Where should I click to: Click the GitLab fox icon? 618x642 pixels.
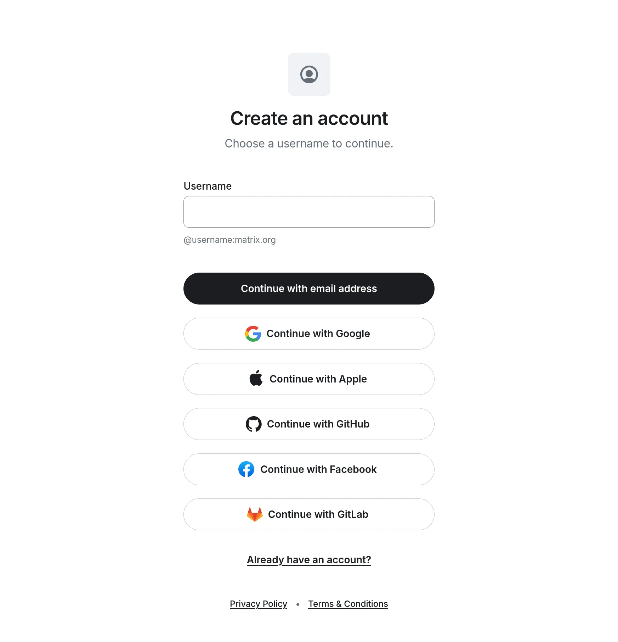255,514
